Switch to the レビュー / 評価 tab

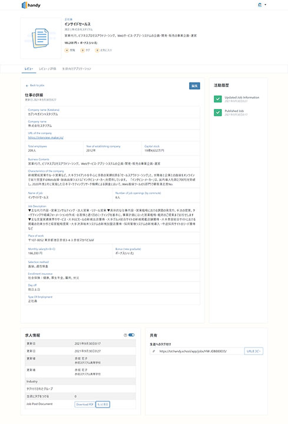pos(47,69)
